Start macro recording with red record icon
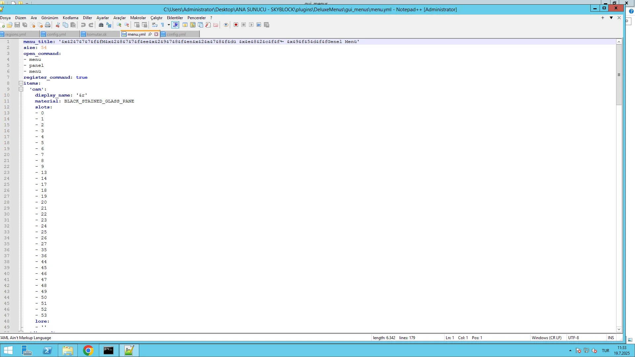Viewport: 635px width, 357px height. [x=236, y=25]
